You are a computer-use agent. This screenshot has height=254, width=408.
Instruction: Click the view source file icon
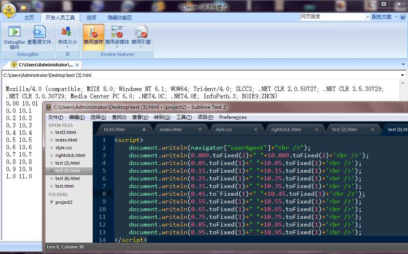coord(39,32)
